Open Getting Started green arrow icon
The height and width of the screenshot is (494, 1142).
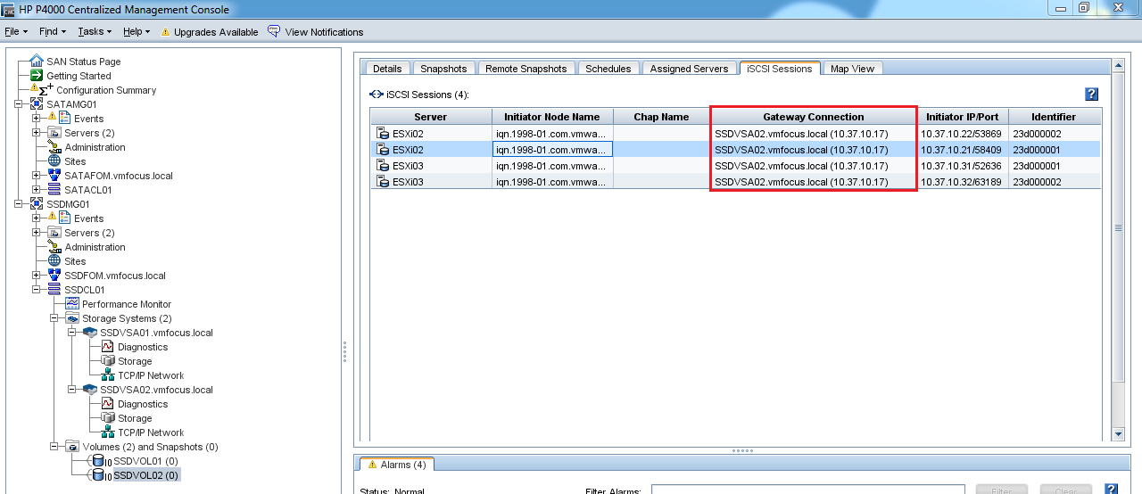pyautogui.click(x=37, y=76)
